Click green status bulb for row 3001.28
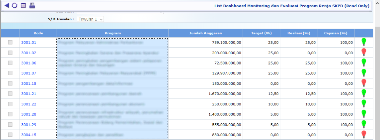380x140 pixels. point(364,114)
